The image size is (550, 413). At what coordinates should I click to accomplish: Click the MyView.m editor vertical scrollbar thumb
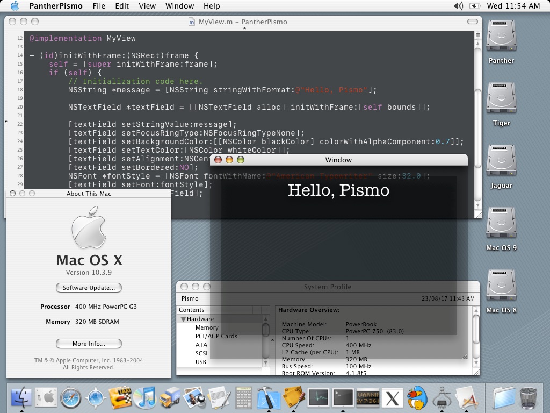pos(477,128)
